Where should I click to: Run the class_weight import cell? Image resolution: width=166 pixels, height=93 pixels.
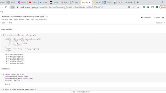(3, 35)
